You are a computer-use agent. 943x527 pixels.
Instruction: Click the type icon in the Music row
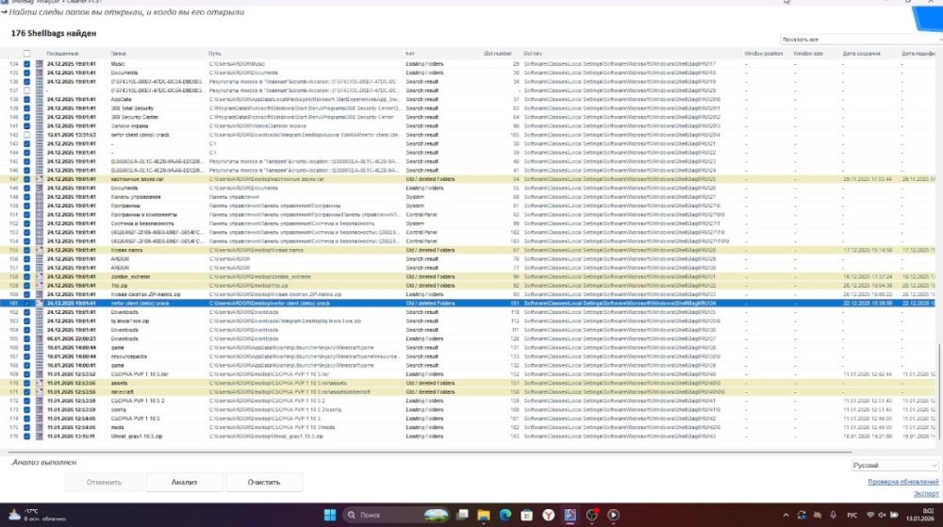pyautogui.click(x=39, y=64)
